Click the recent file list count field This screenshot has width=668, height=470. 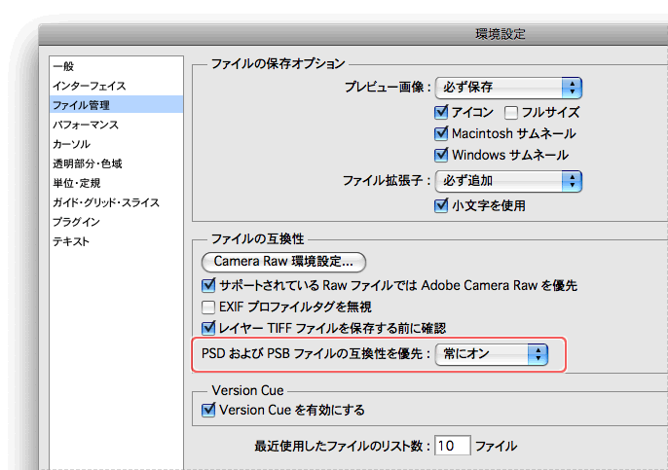coord(453,446)
